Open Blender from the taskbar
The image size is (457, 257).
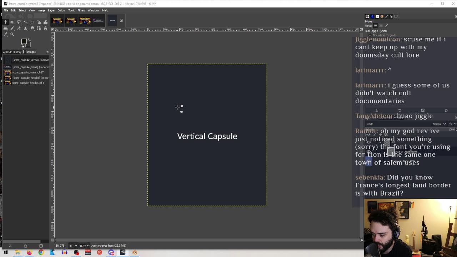tap(134, 252)
